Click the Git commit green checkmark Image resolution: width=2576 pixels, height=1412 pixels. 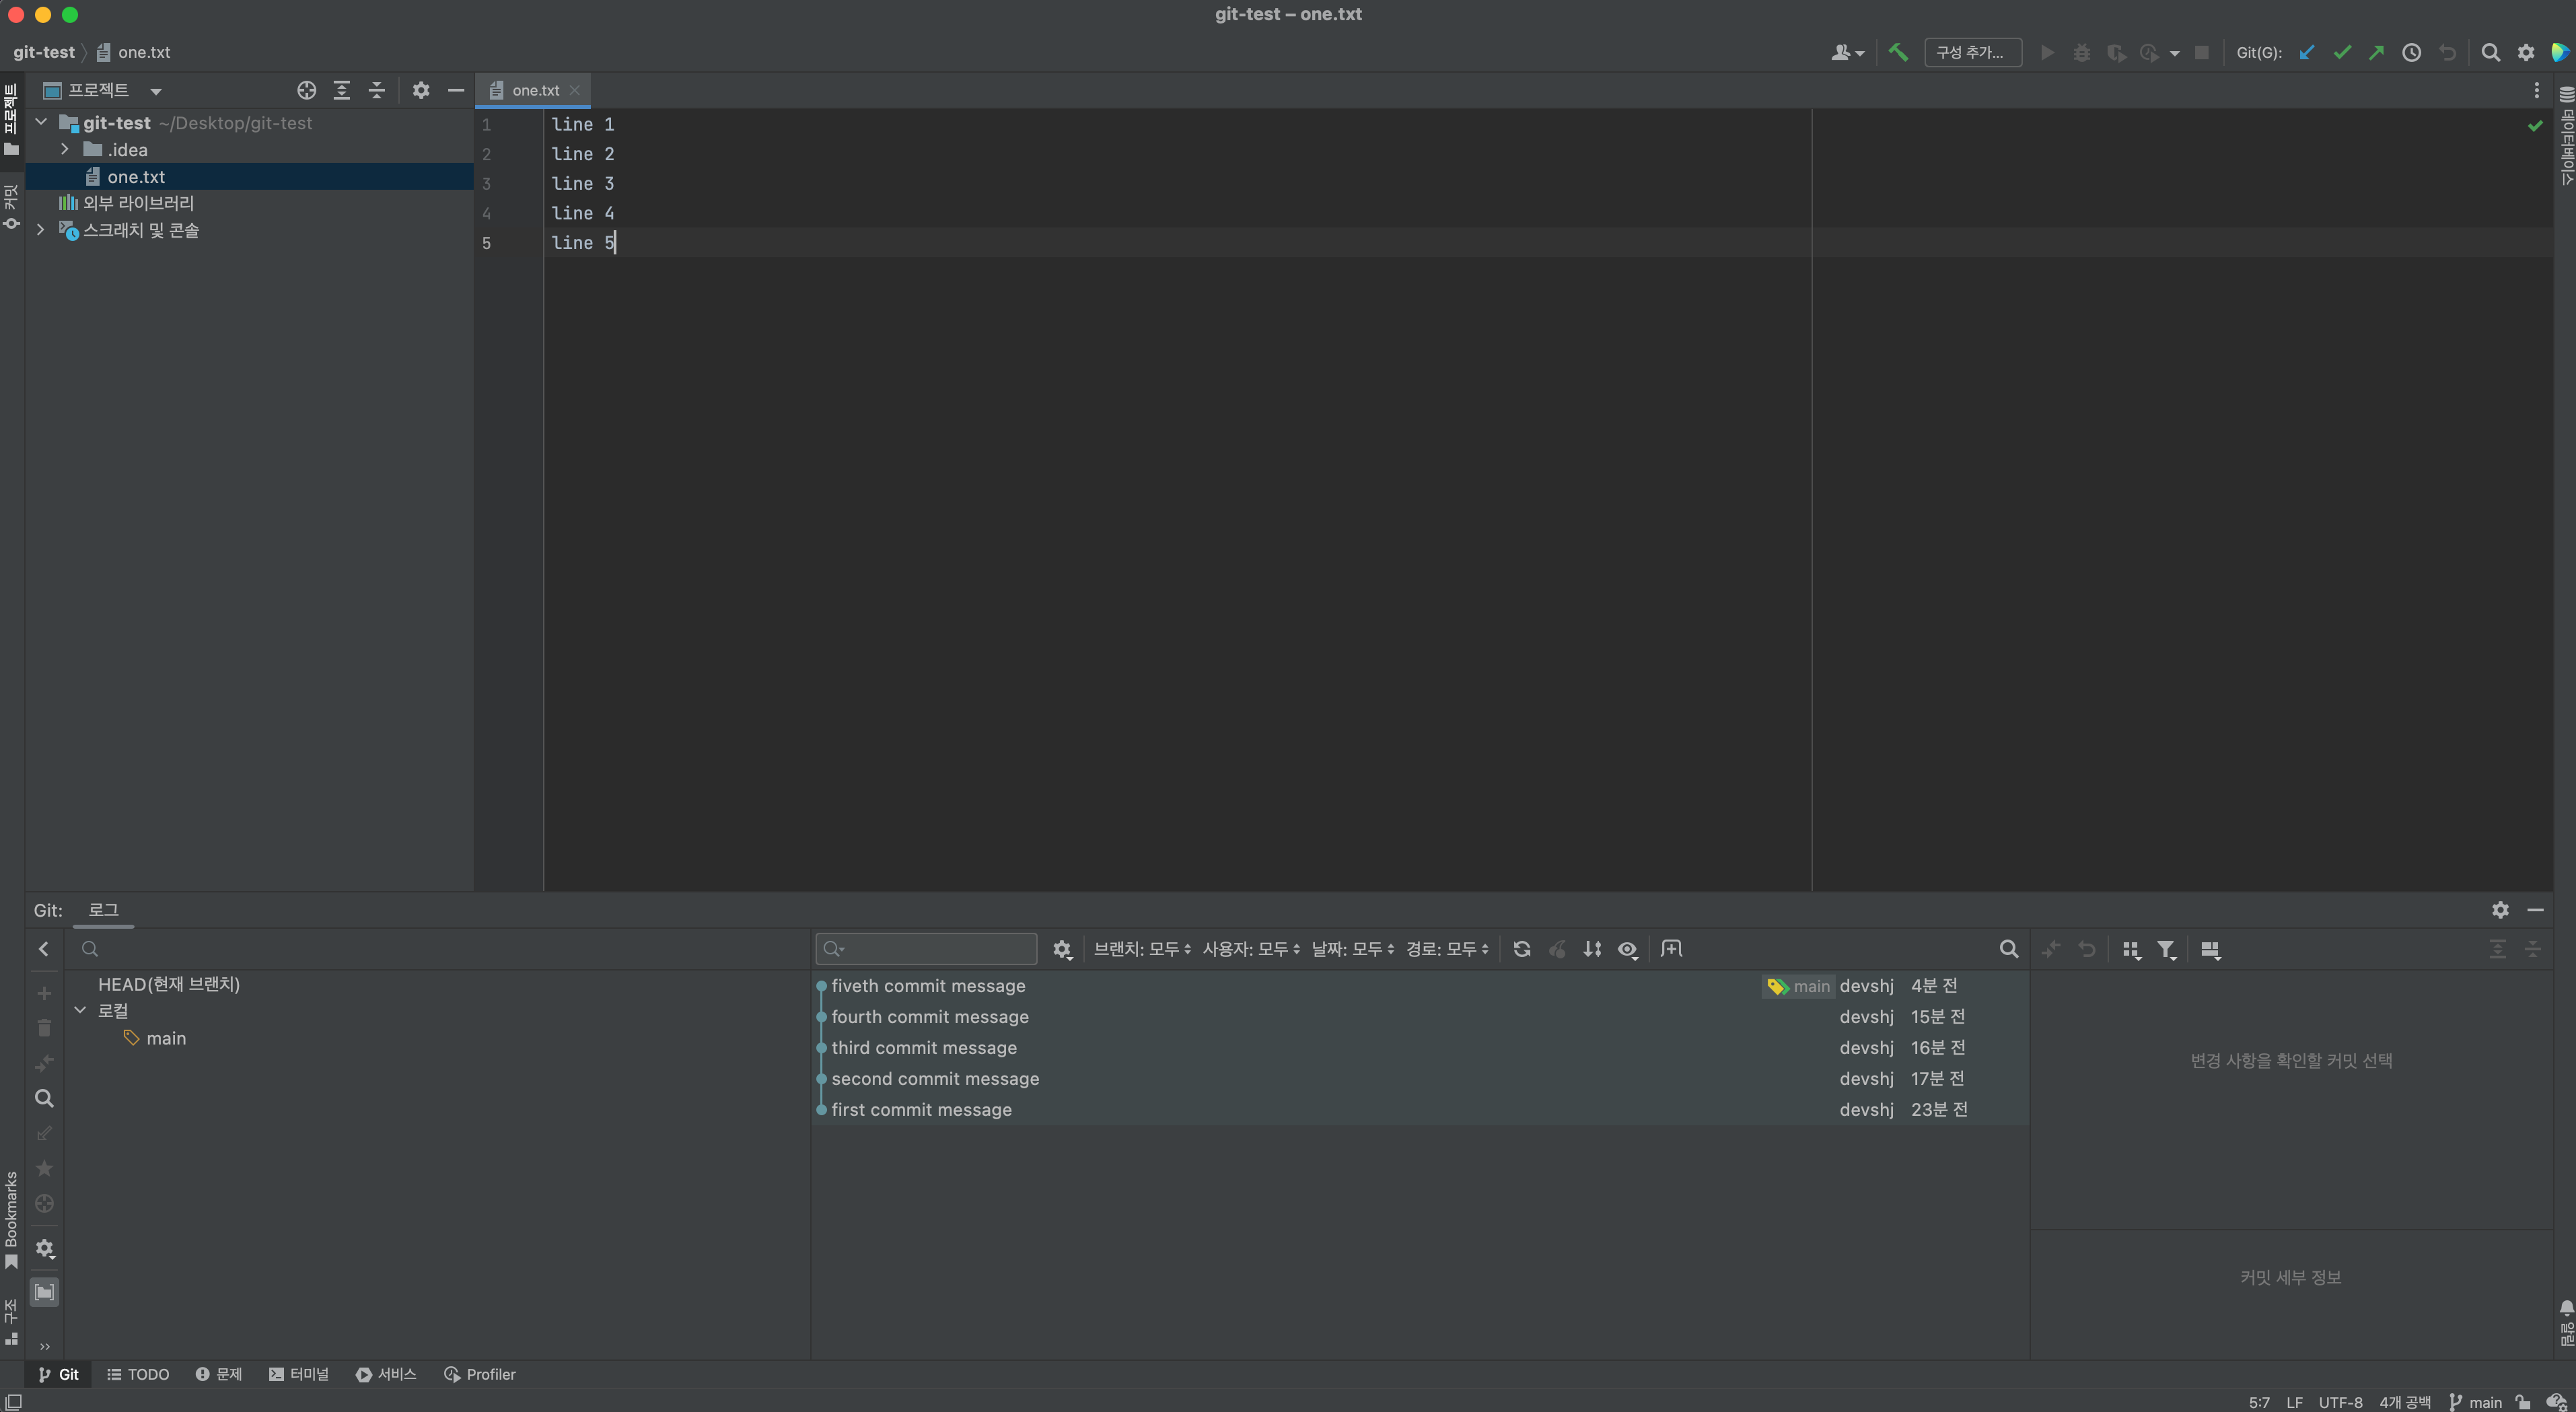tap(2342, 52)
